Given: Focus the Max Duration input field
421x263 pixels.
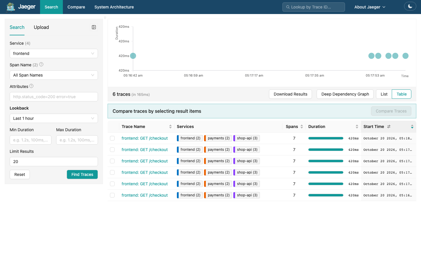Looking at the screenshot, I should click(77, 140).
